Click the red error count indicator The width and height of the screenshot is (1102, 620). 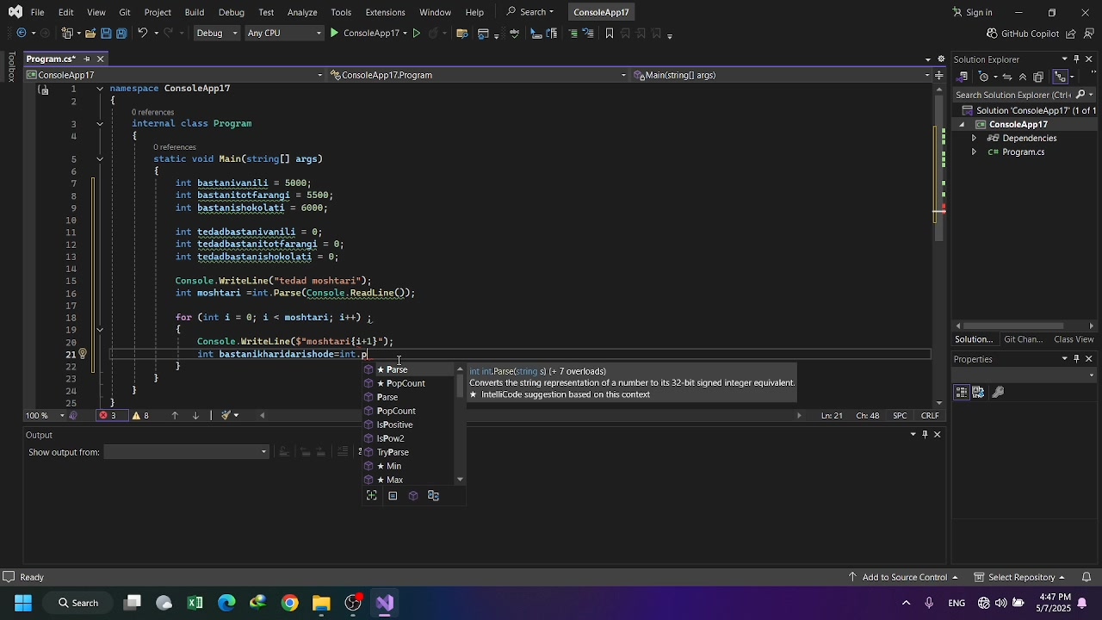(x=108, y=415)
